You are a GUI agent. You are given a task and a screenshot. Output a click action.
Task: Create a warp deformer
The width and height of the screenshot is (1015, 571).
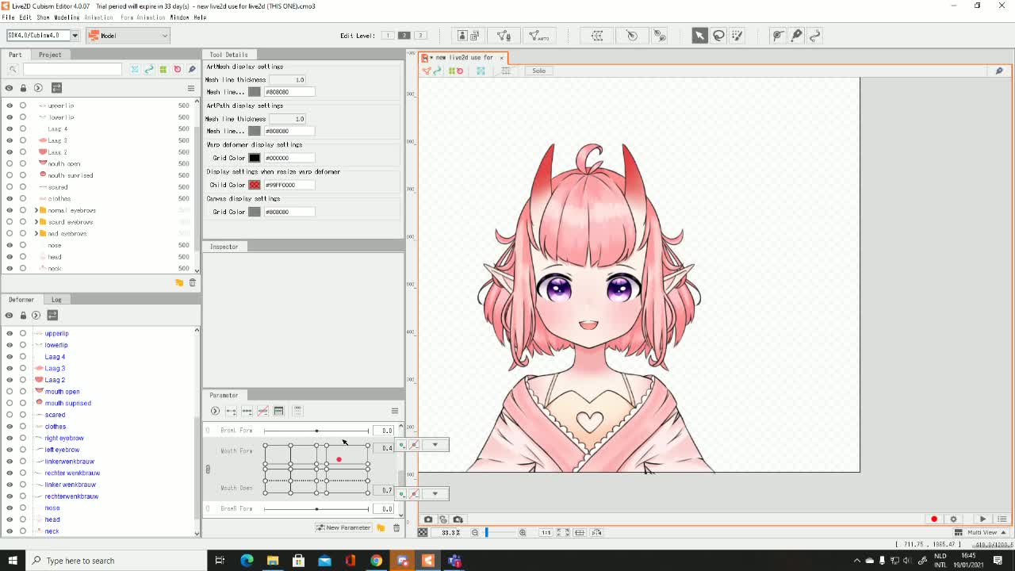pyautogui.click(x=597, y=35)
